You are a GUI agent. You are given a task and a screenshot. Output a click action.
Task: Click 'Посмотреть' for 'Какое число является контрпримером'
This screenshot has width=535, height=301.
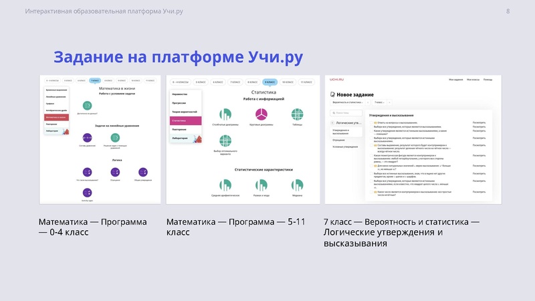point(479,192)
